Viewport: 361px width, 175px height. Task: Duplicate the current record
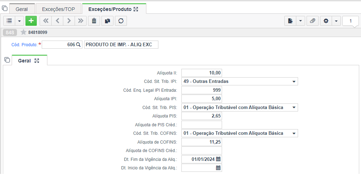[107, 21]
